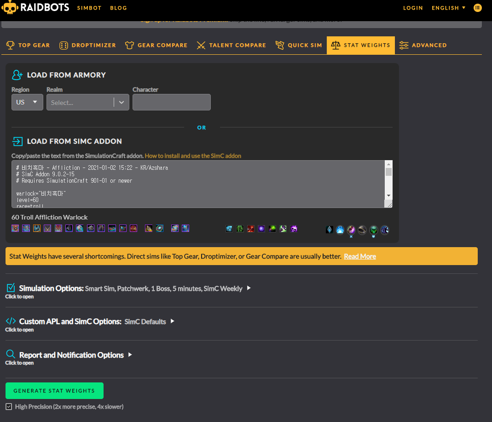Click the blue icy first talent icon
Image resolution: width=492 pixels, height=422 pixels.
tap(229, 229)
